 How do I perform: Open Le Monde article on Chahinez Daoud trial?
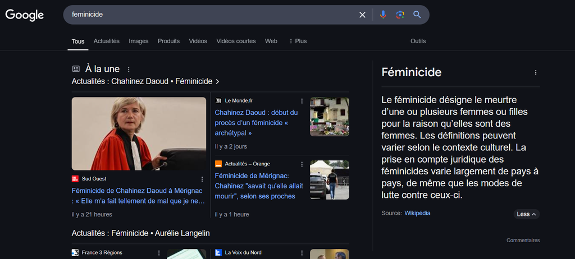coord(256,123)
